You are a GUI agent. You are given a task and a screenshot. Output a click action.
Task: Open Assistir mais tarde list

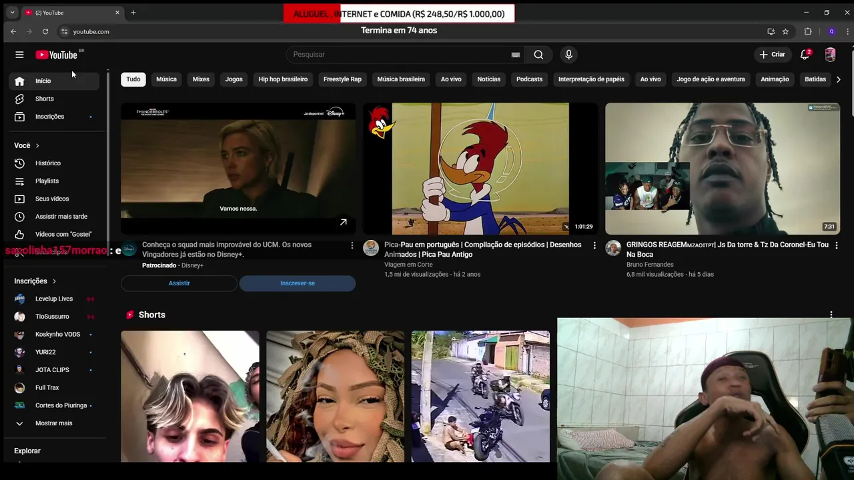pos(55,217)
